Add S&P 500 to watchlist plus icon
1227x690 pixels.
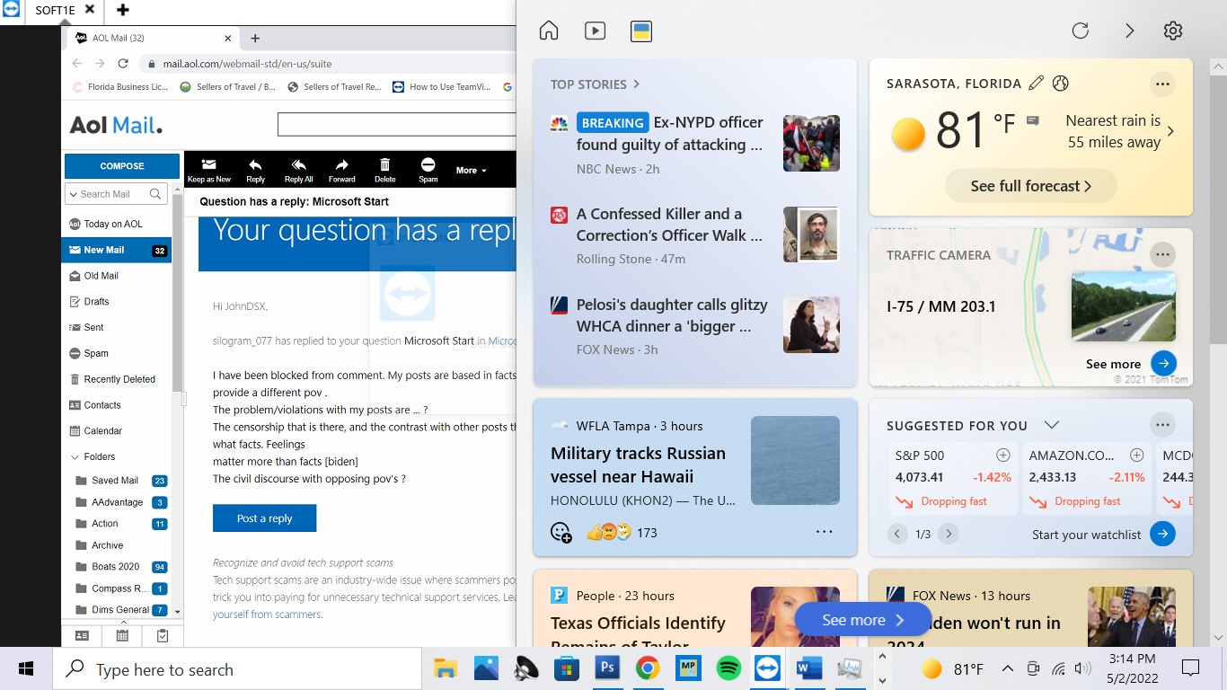tap(1003, 456)
